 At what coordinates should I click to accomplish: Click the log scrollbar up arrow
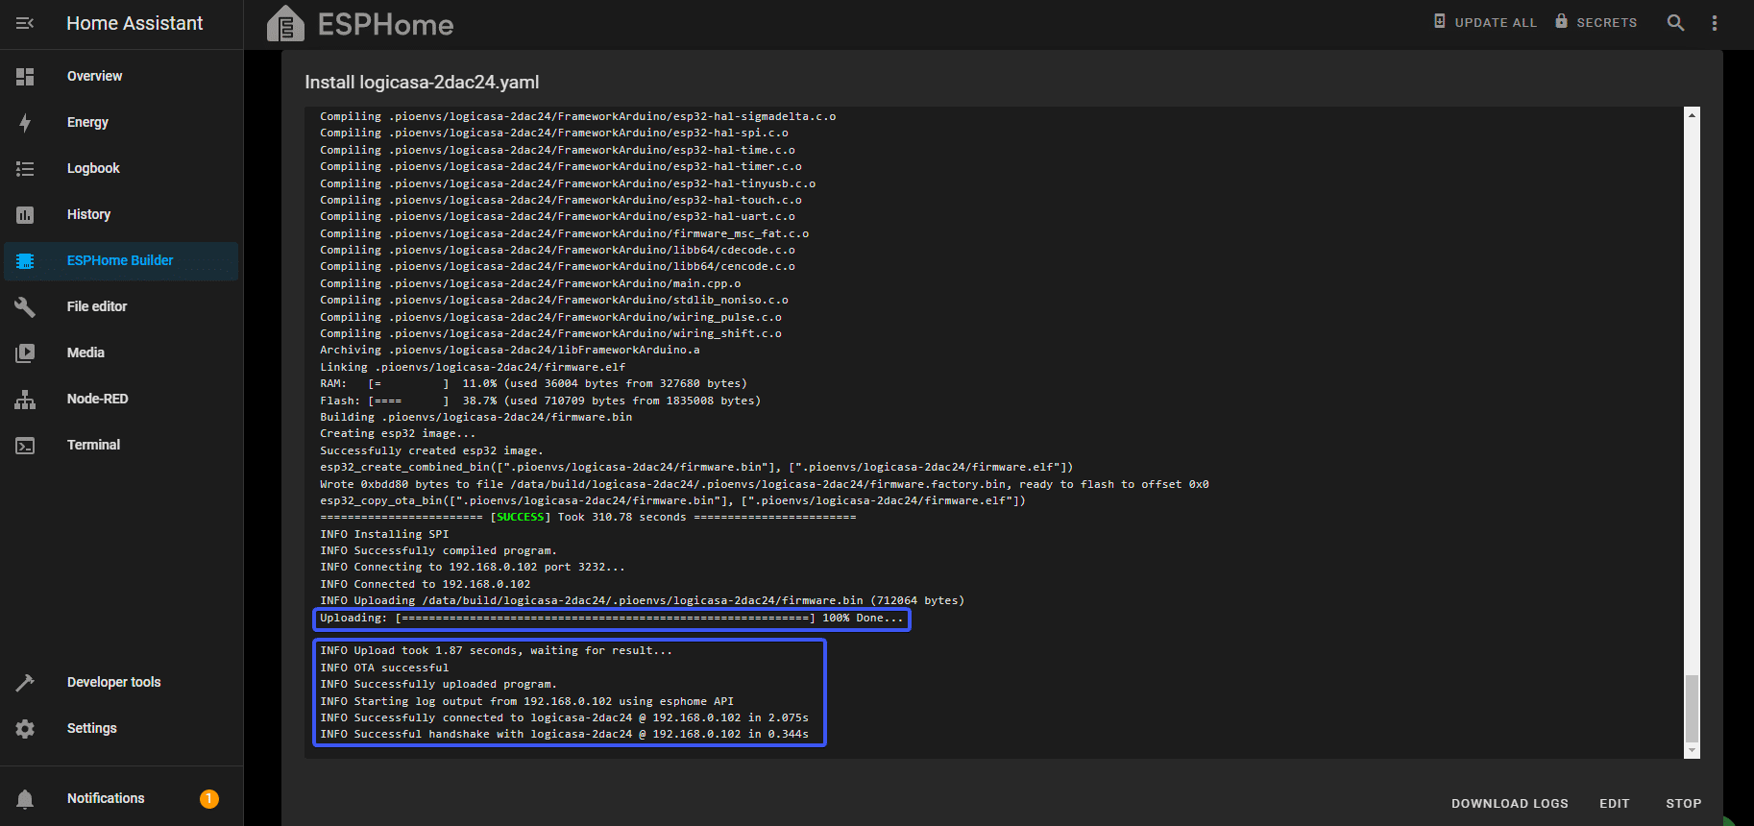pyautogui.click(x=1693, y=114)
